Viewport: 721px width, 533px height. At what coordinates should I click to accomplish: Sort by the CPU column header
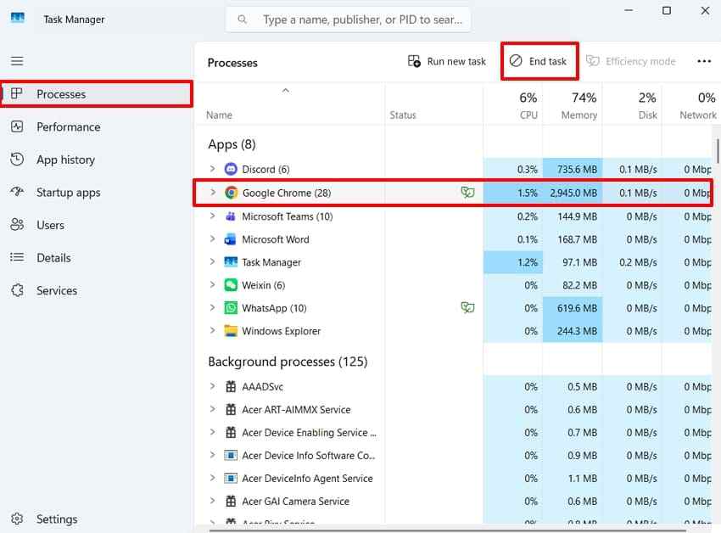513,104
